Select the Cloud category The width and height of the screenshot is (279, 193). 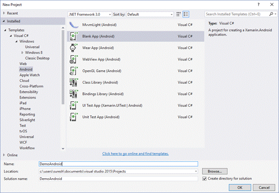pyautogui.click(x=25, y=81)
